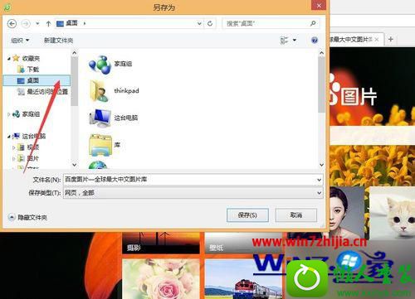
Task: Click 新建文件夹 button
Action: 58,41
